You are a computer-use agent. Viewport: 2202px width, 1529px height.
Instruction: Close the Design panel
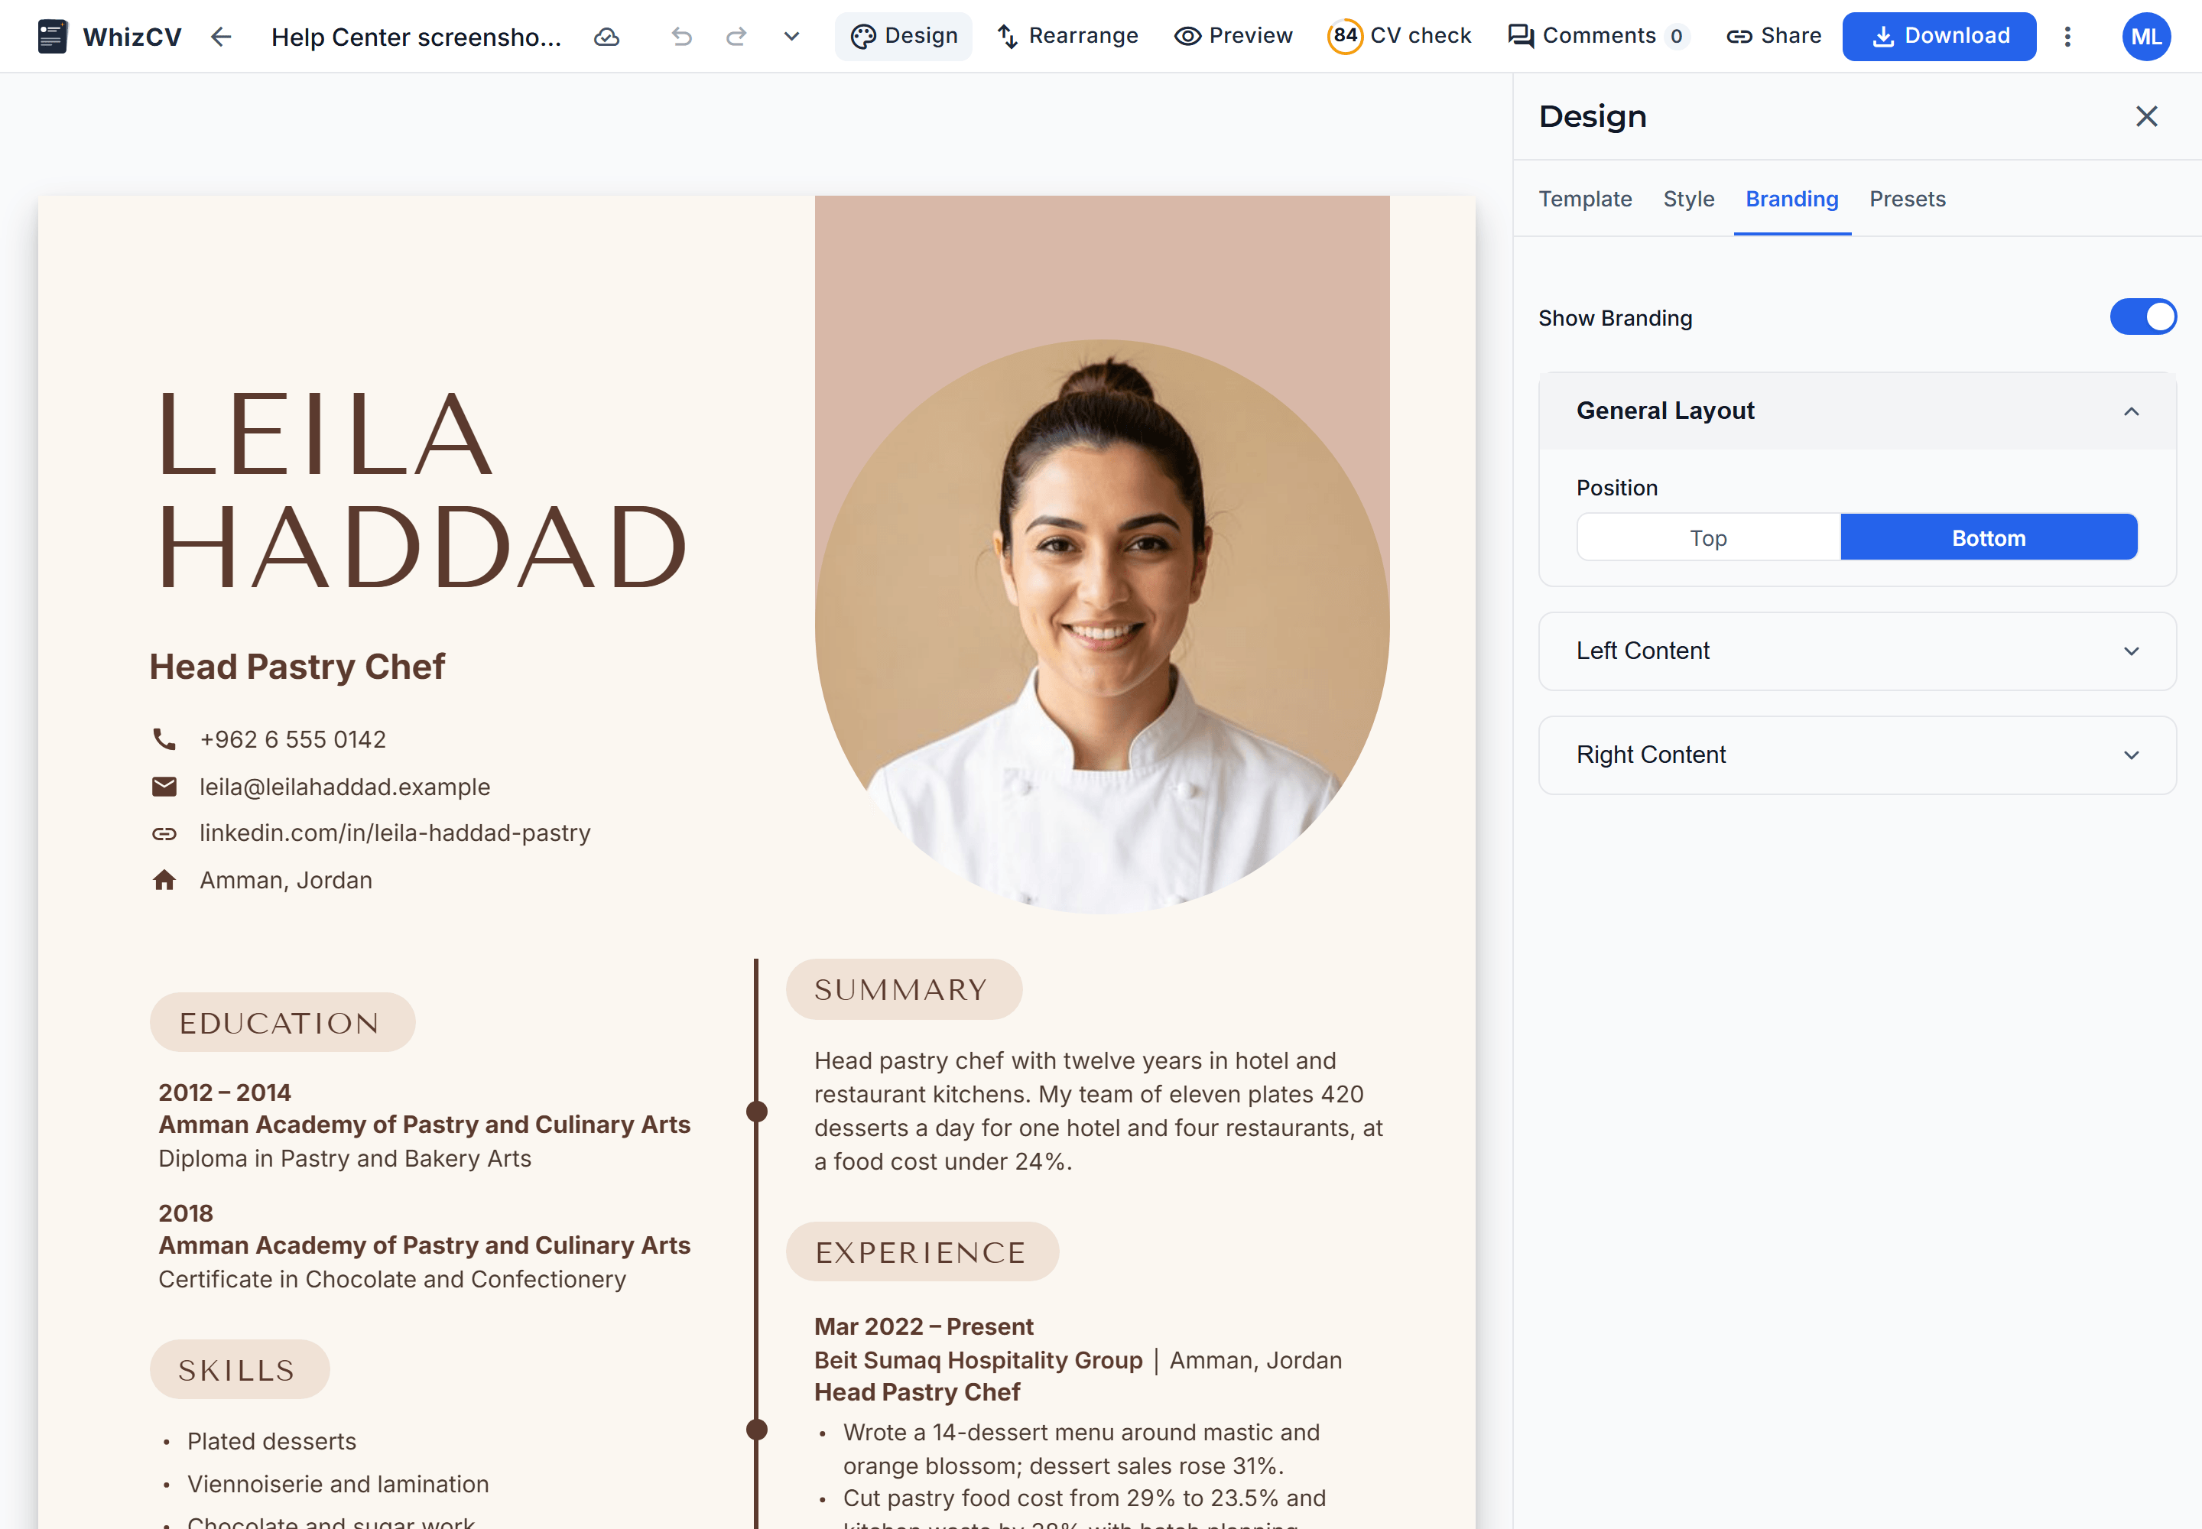(x=2146, y=116)
